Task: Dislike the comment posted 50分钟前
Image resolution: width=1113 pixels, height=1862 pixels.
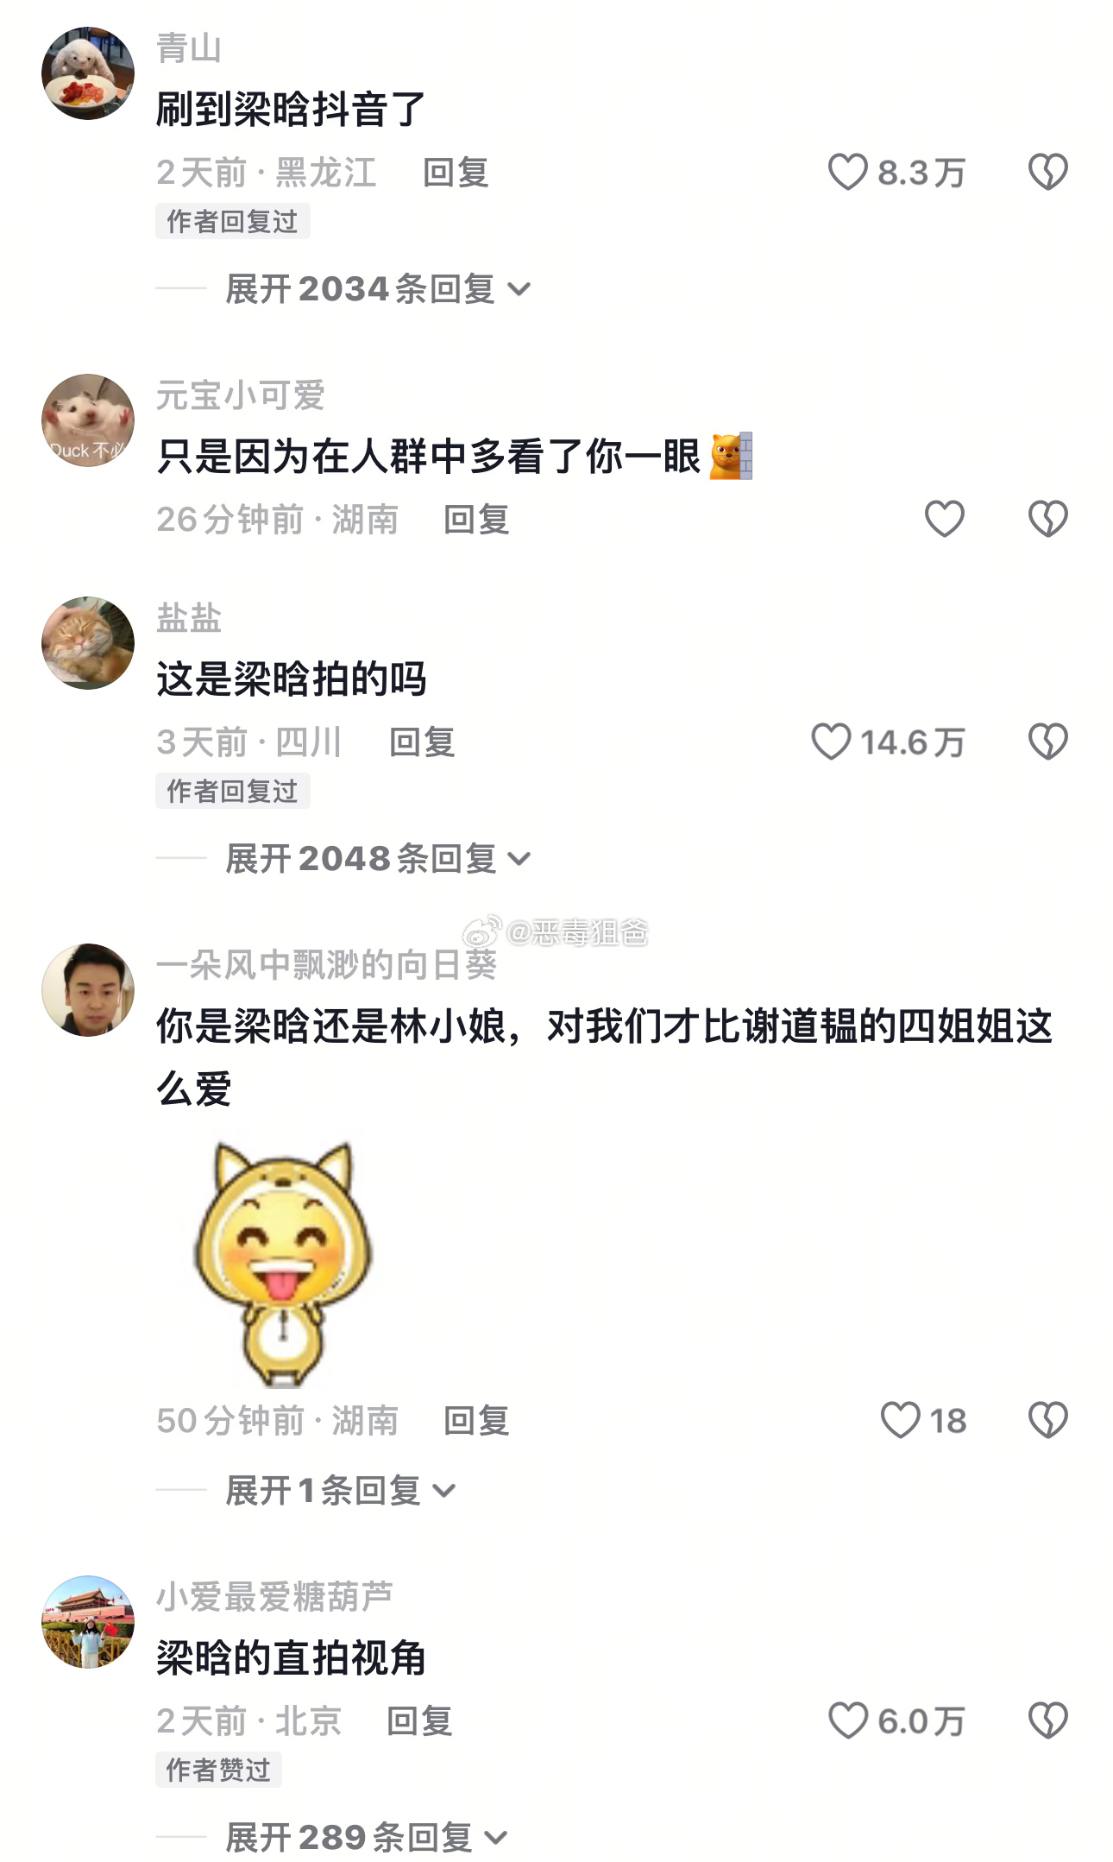Action: click(1048, 1420)
